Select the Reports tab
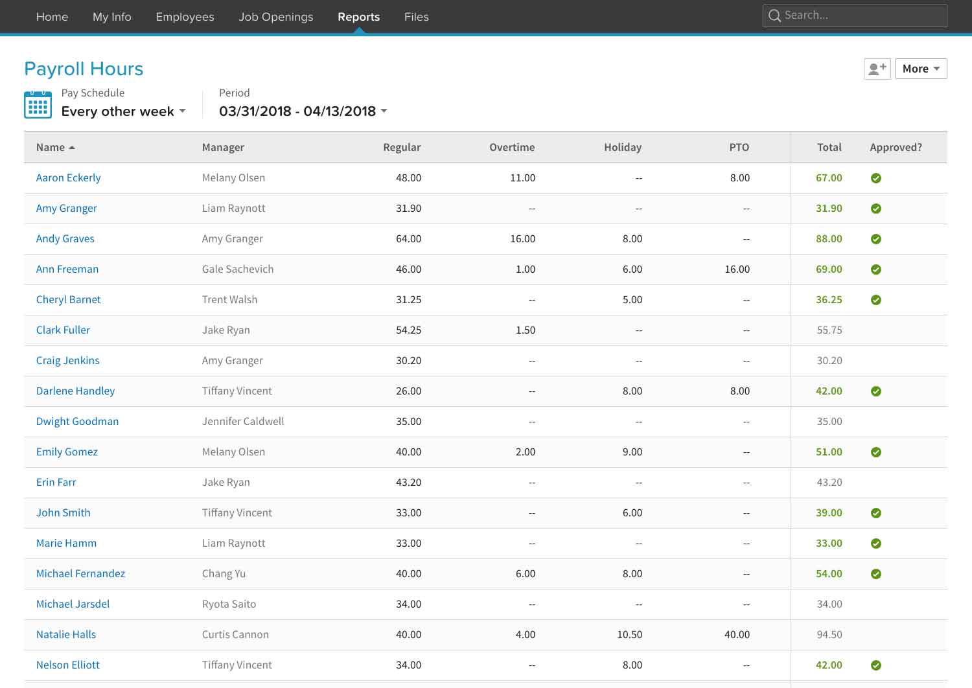972x688 pixels. pyautogui.click(x=358, y=17)
